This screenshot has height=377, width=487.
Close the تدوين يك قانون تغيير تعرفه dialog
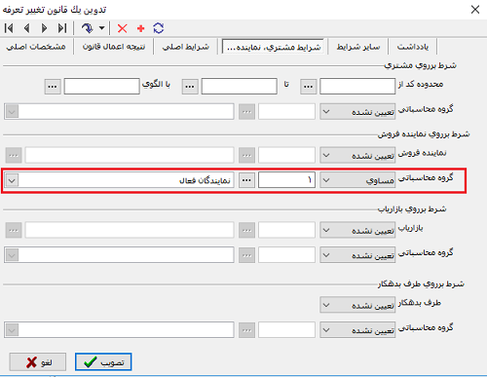pos(475,10)
